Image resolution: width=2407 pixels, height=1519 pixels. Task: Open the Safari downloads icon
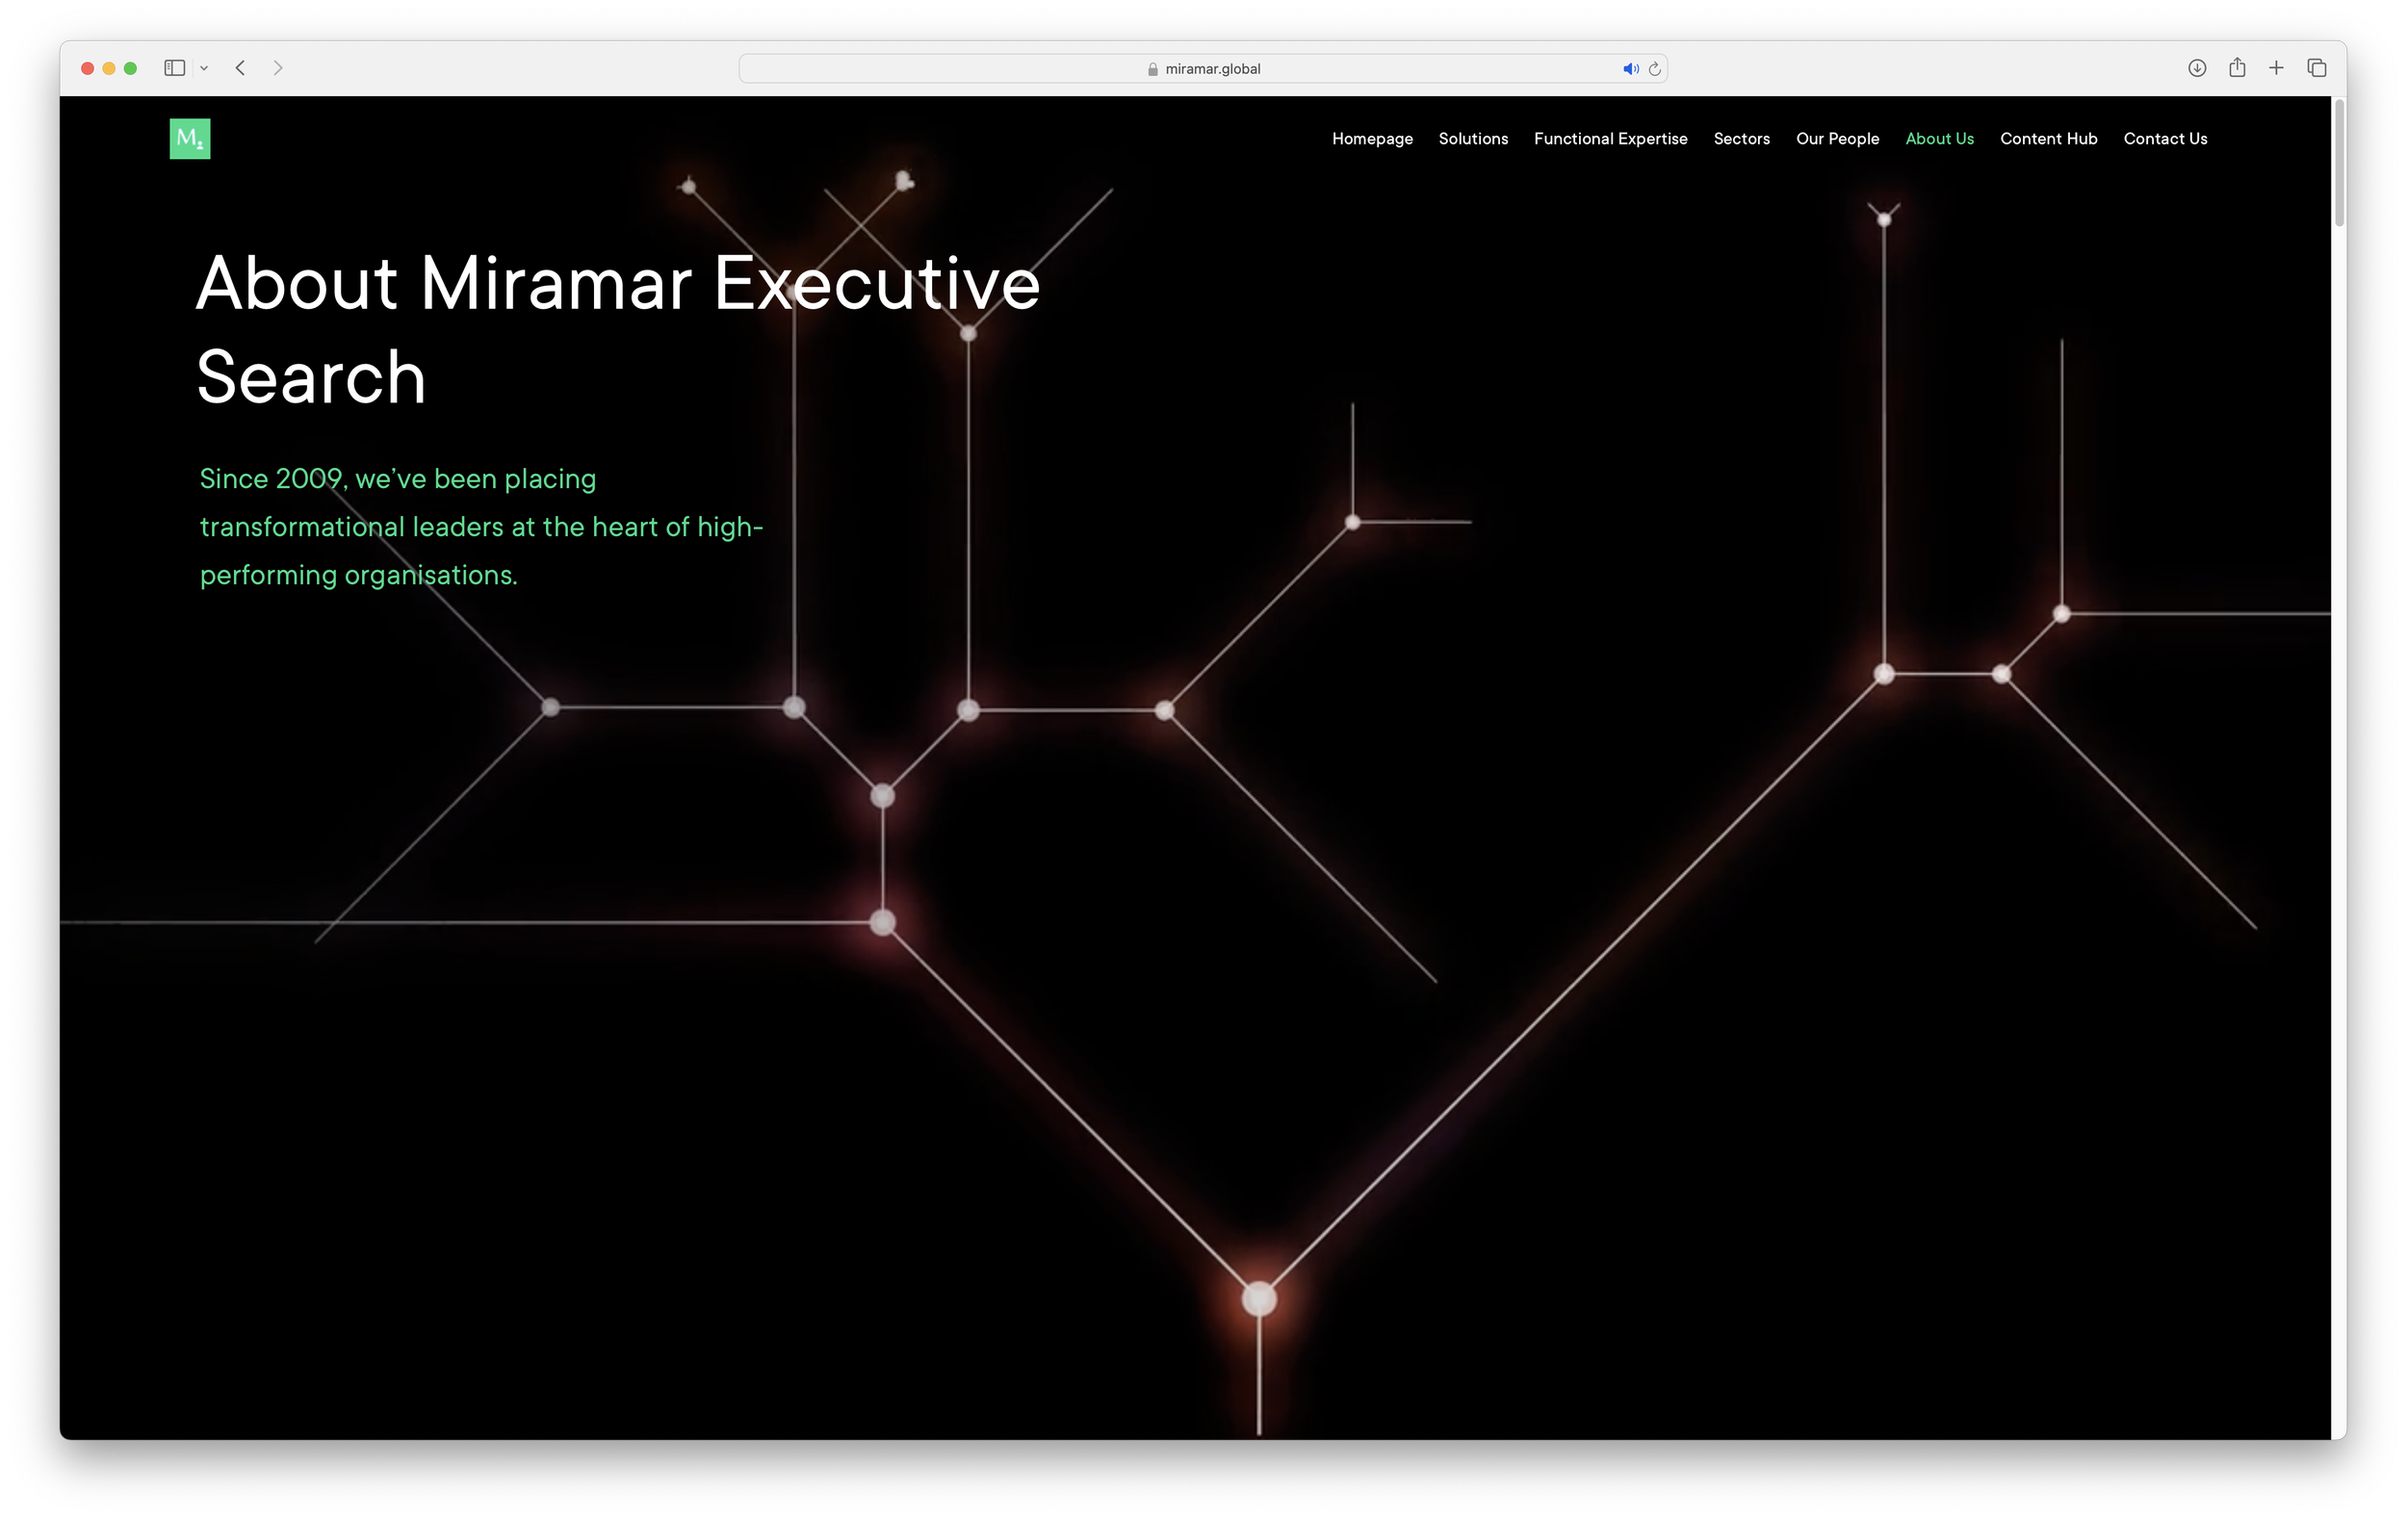click(x=2197, y=68)
